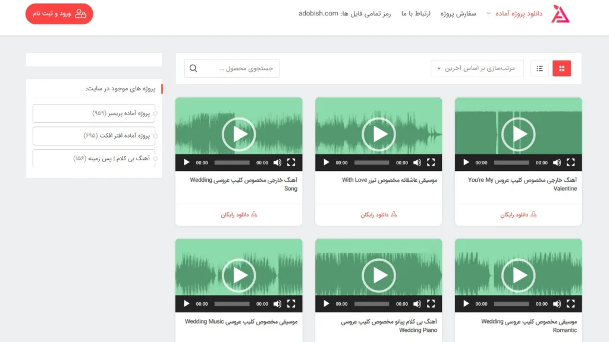609x342 pixels.
Task: Play Wedding Music from its control bar
Action: point(186,303)
